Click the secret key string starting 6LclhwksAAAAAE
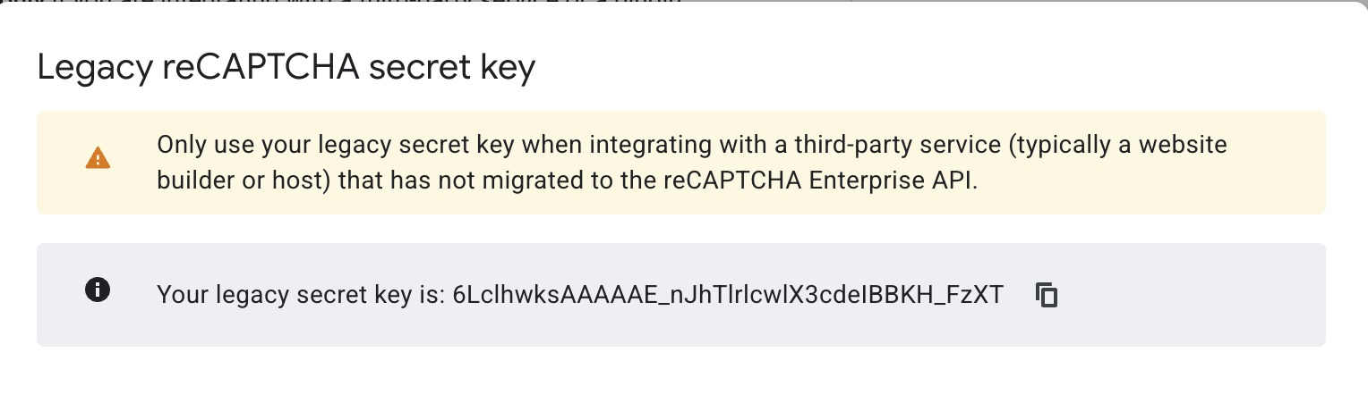This screenshot has height=420, width=1368. pyautogui.click(x=728, y=295)
